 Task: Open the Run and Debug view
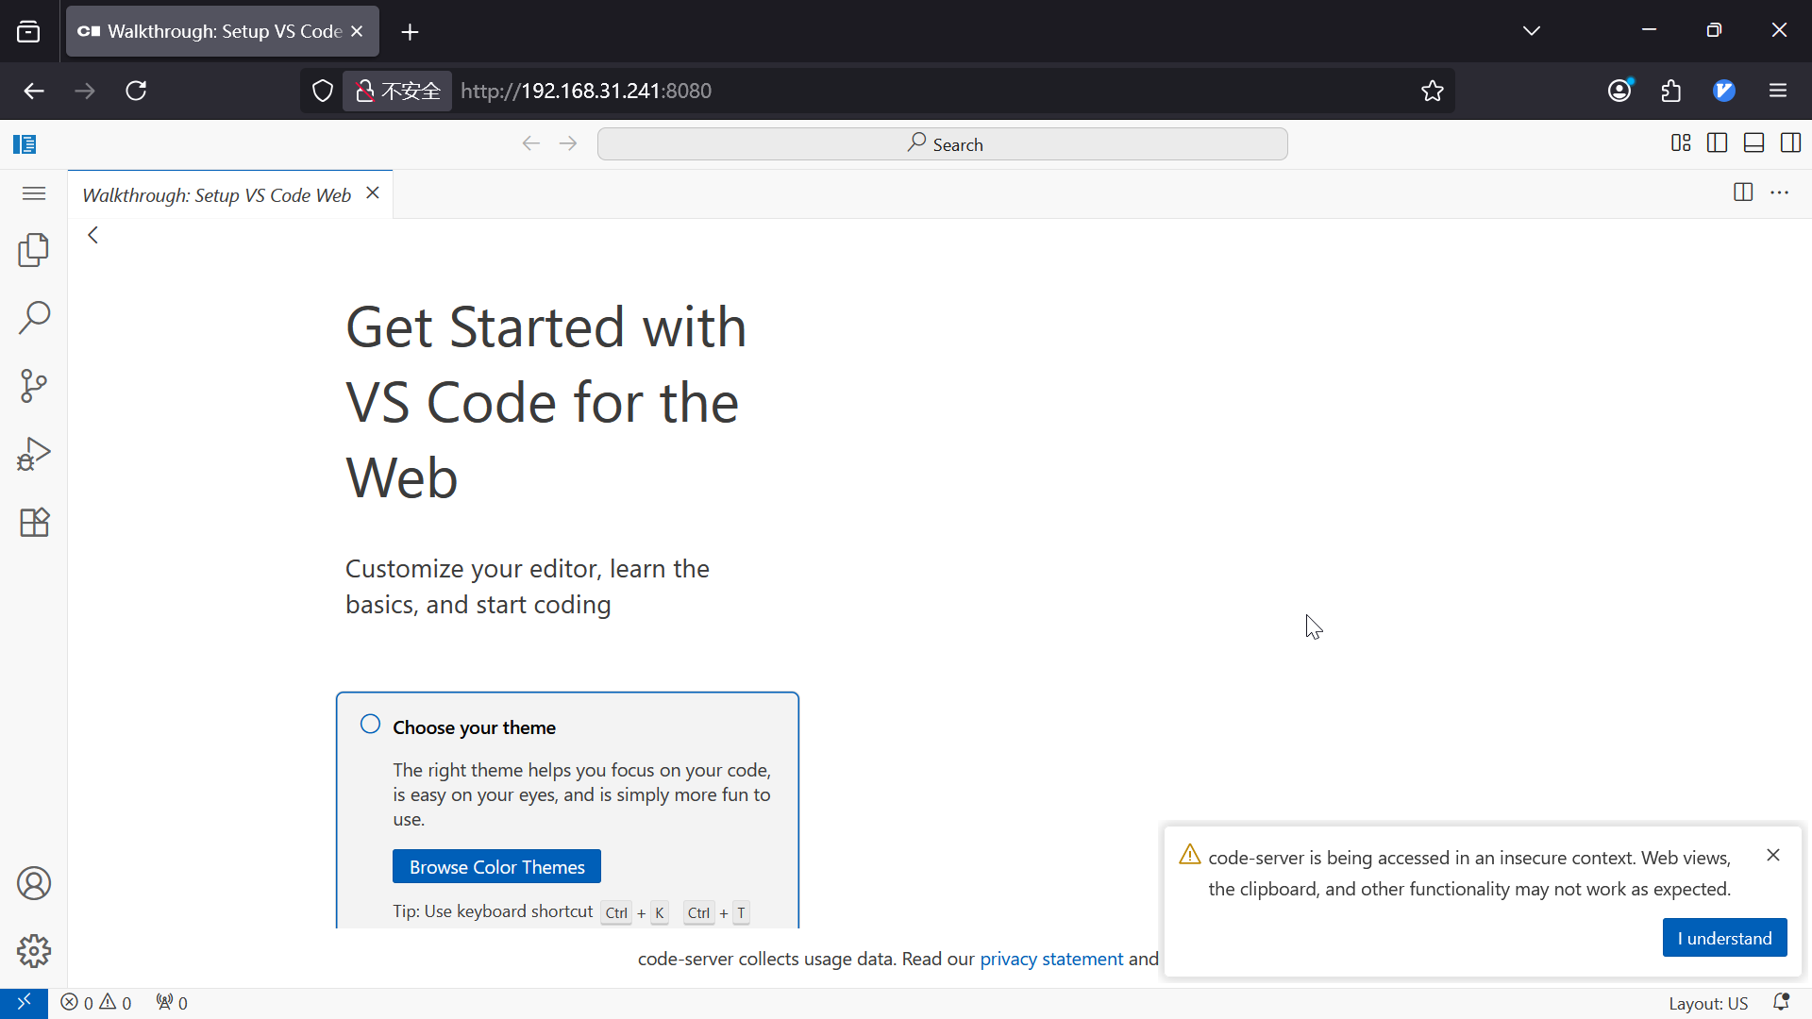pyautogui.click(x=34, y=454)
